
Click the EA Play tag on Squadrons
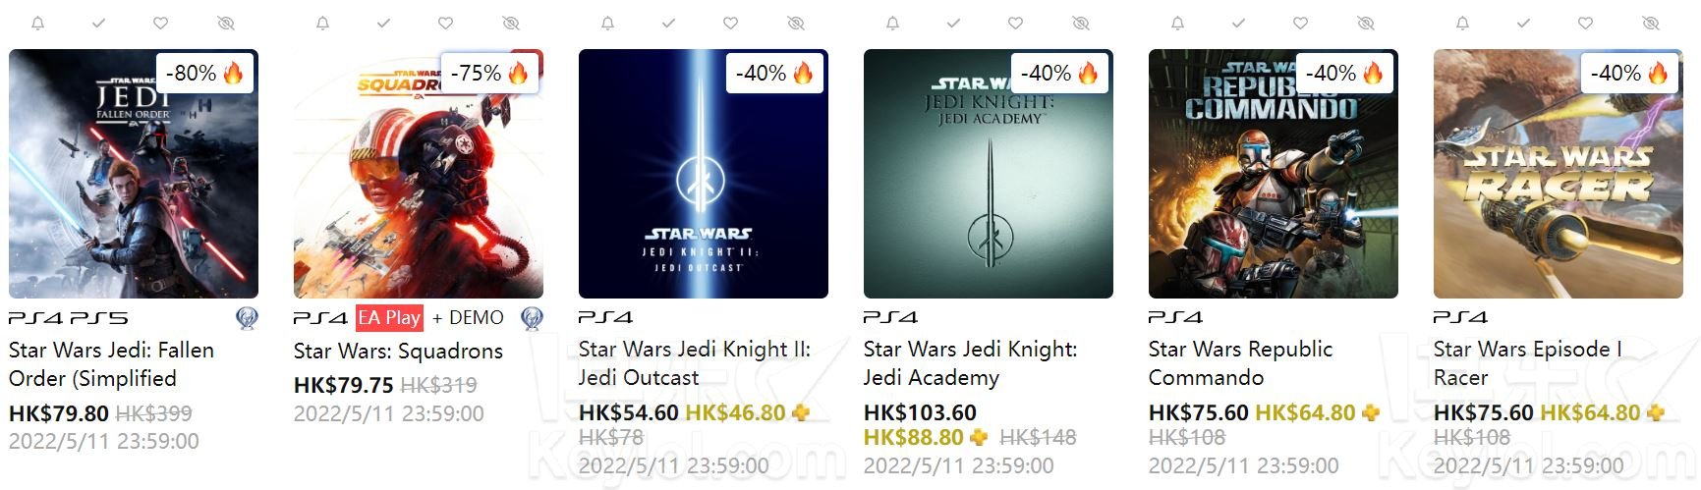[x=389, y=318]
